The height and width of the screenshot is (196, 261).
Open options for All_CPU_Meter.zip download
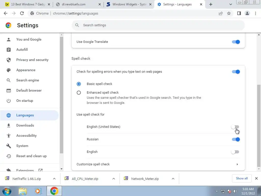pos(114,179)
